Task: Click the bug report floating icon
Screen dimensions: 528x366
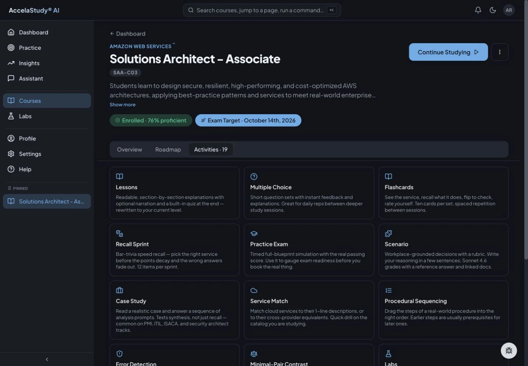Action: (x=509, y=351)
